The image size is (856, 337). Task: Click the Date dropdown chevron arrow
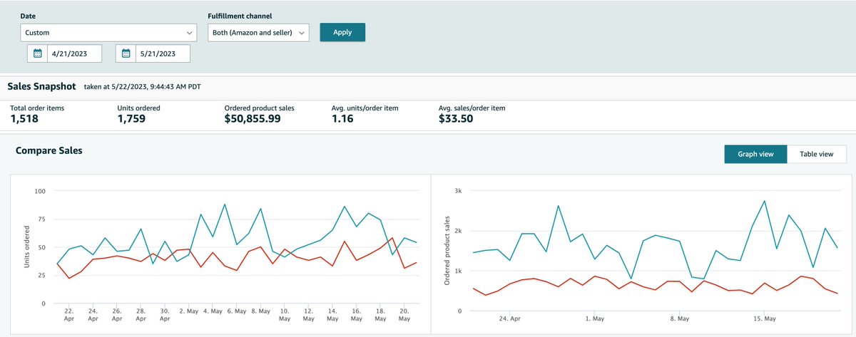[189, 33]
